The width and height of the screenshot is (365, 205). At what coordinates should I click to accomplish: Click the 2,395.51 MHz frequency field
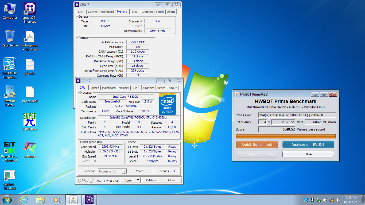(x=283, y=122)
